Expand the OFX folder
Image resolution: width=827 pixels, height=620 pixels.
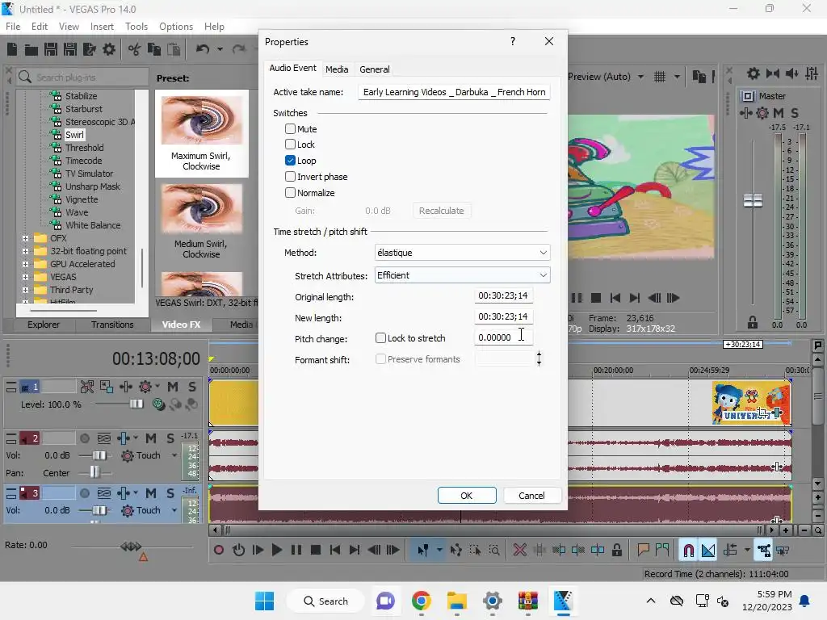pyautogui.click(x=25, y=238)
